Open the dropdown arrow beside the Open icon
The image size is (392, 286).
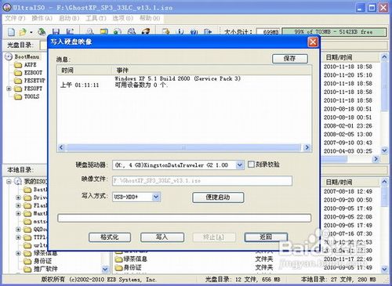click(x=31, y=32)
